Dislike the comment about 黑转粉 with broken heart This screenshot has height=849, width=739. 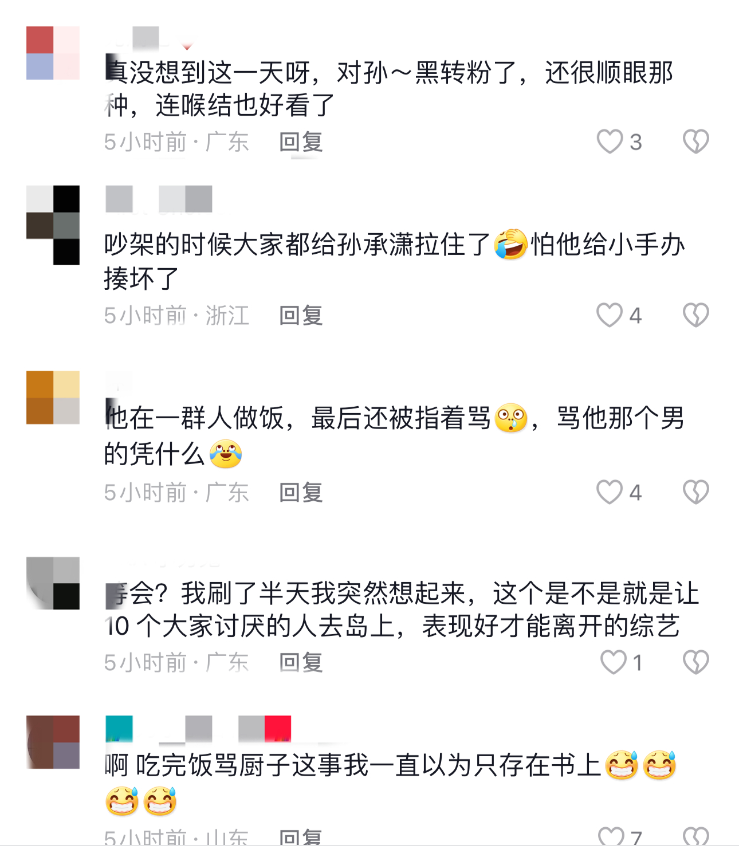click(x=695, y=141)
